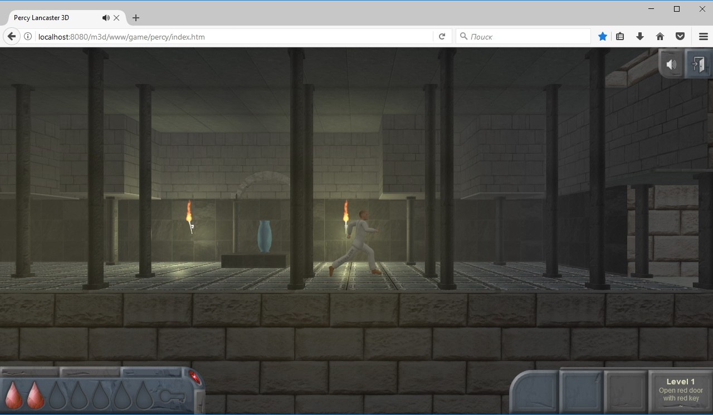Minimize the browser window

coord(651,8)
